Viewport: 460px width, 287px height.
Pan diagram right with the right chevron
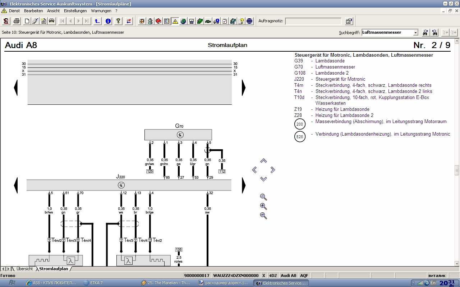click(x=273, y=170)
